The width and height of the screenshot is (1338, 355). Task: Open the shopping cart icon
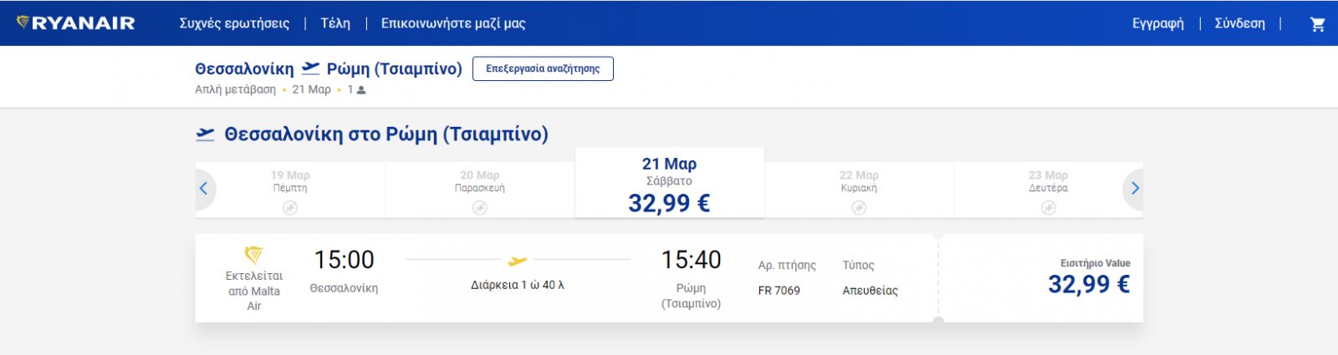1317,24
